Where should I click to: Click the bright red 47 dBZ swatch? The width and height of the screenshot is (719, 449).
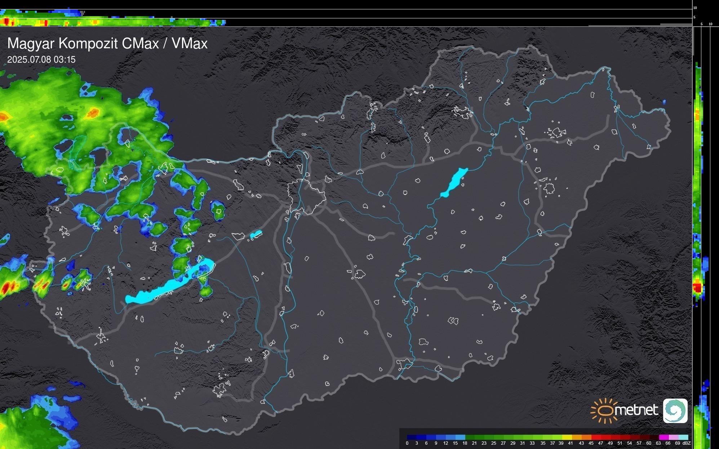click(596, 437)
